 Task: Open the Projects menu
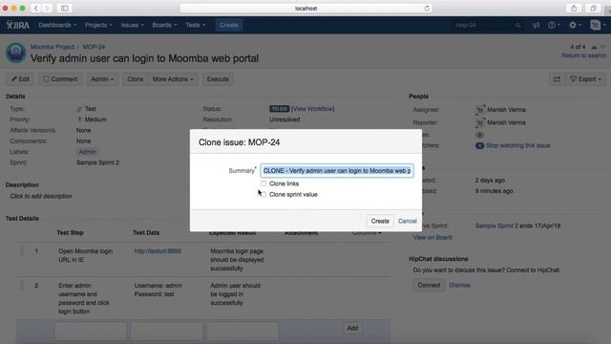[98, 25]
